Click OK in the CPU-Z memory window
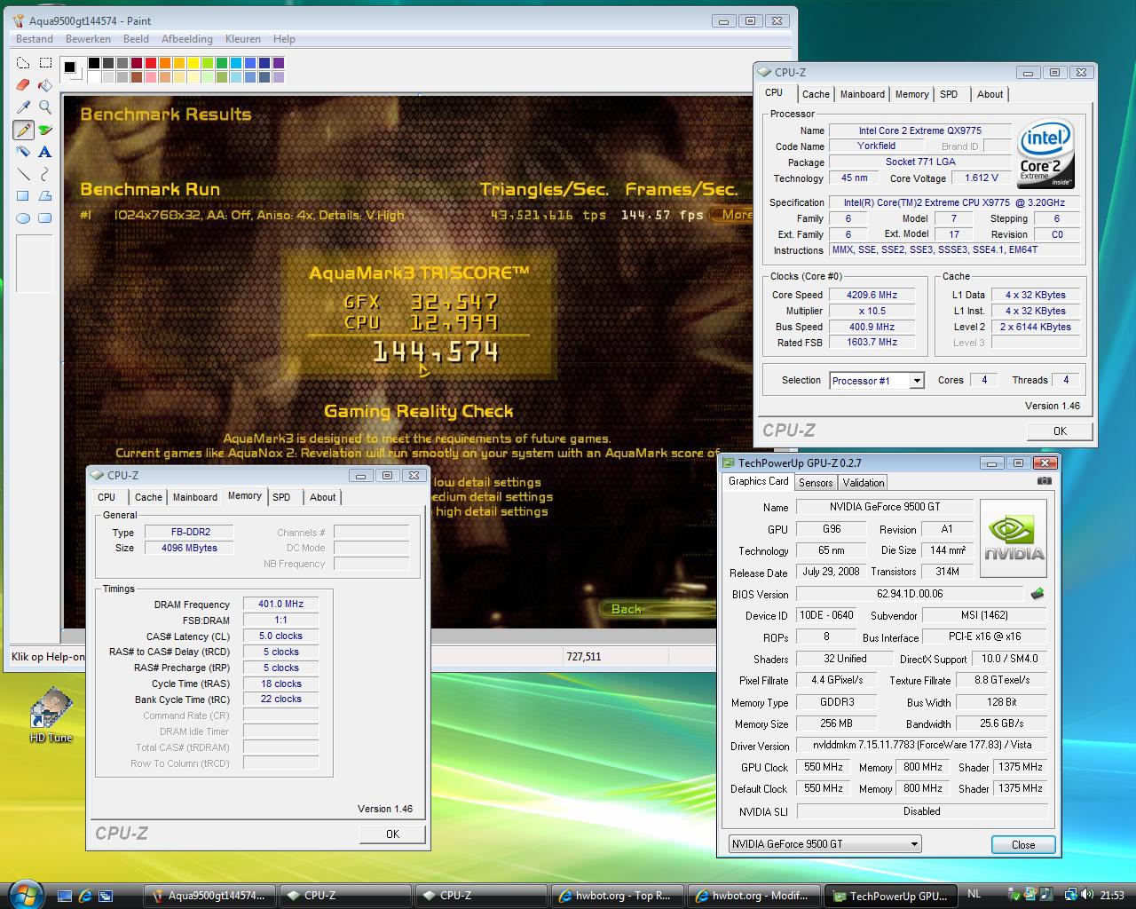The width and height of the screenshot is (1136, 909). (x=392, y=834)
